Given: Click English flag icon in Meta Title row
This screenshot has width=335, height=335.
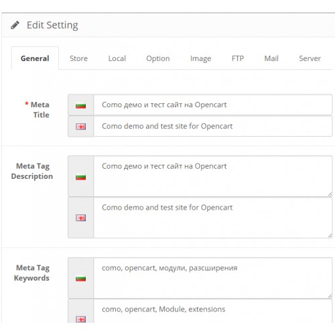Looking at the screenshot, I should coord(80,127).
